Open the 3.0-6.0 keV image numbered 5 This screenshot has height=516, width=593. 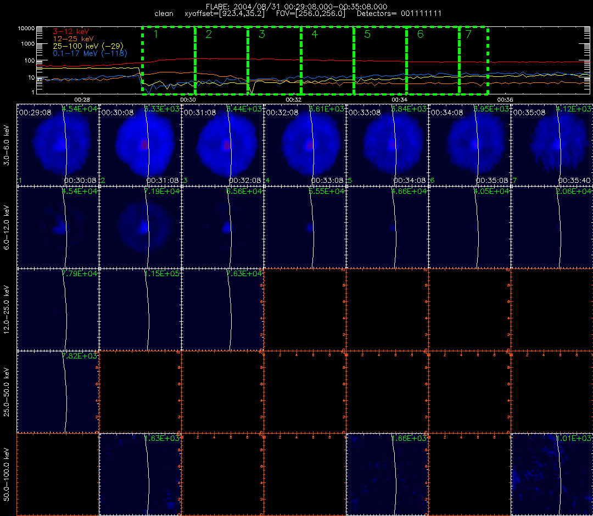[388, 145]
